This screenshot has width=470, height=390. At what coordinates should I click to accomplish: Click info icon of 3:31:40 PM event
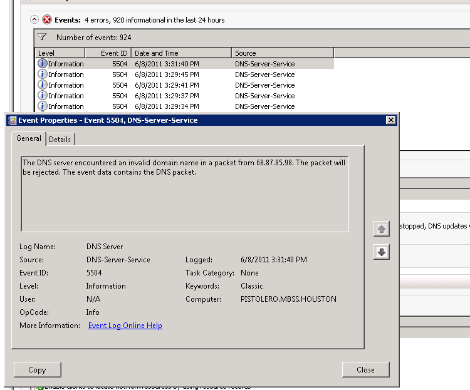(43, 64)
